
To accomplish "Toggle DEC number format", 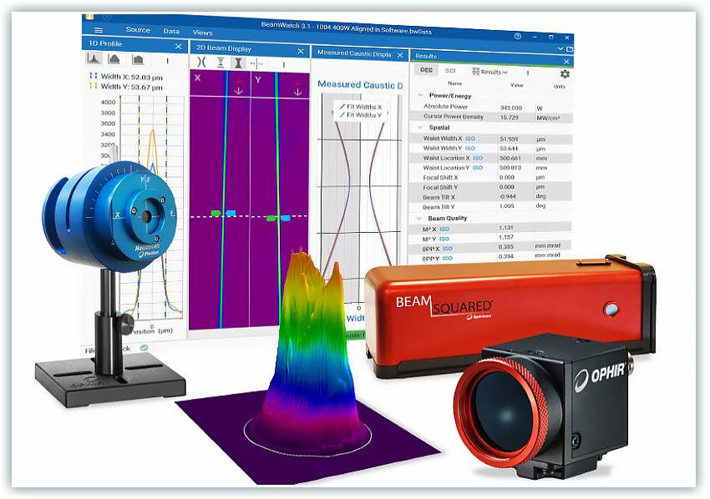I will (426, 72).
